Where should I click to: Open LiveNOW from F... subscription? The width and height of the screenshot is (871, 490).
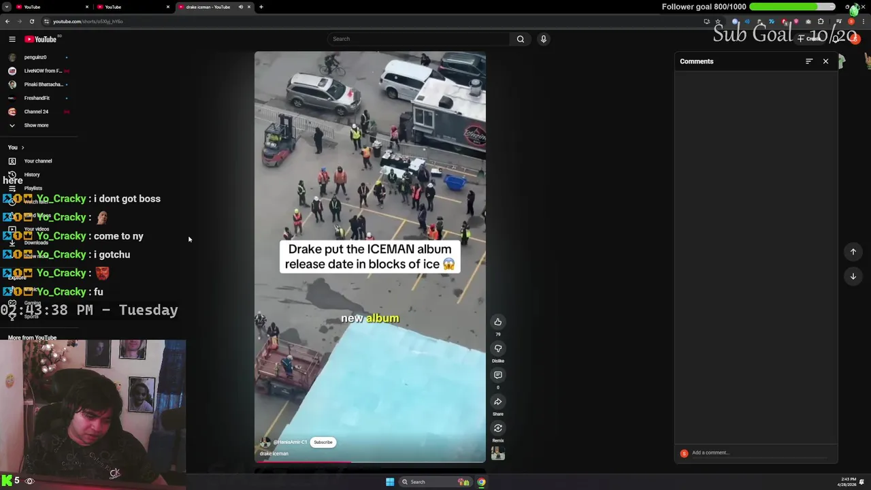point(37,71)
